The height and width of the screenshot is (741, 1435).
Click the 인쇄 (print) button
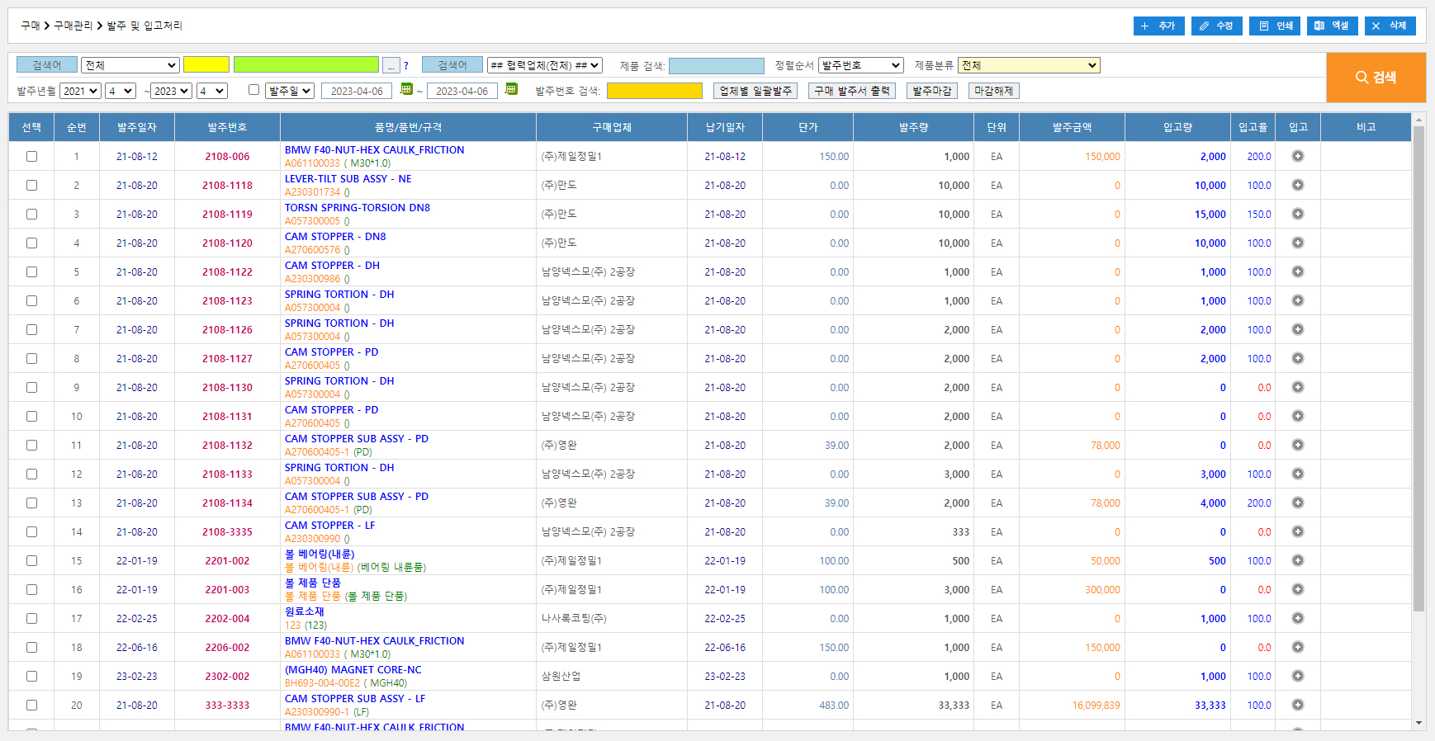(1275, 26)
